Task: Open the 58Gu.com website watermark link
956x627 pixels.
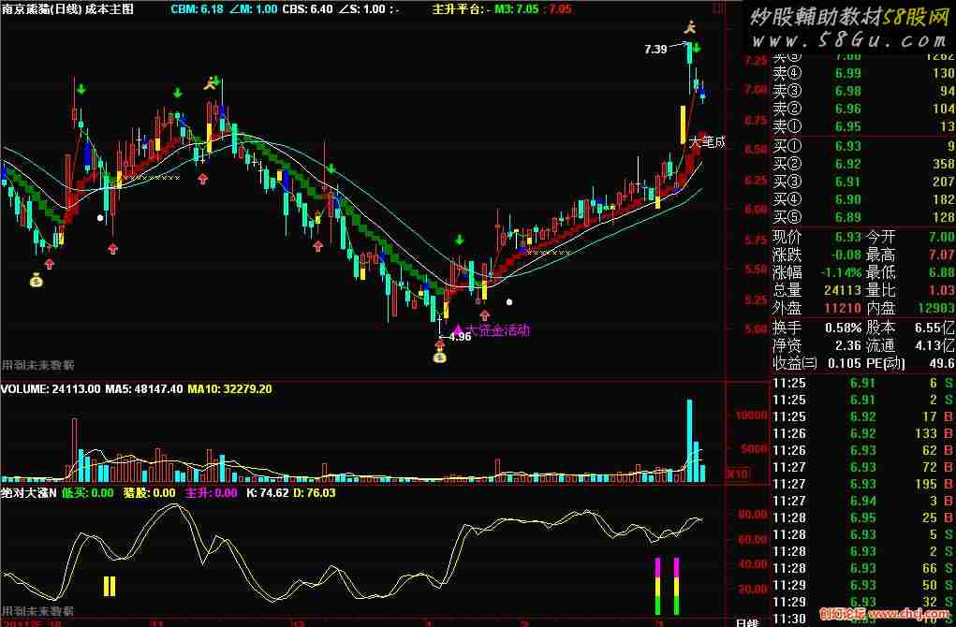Action: click(850, 39)
